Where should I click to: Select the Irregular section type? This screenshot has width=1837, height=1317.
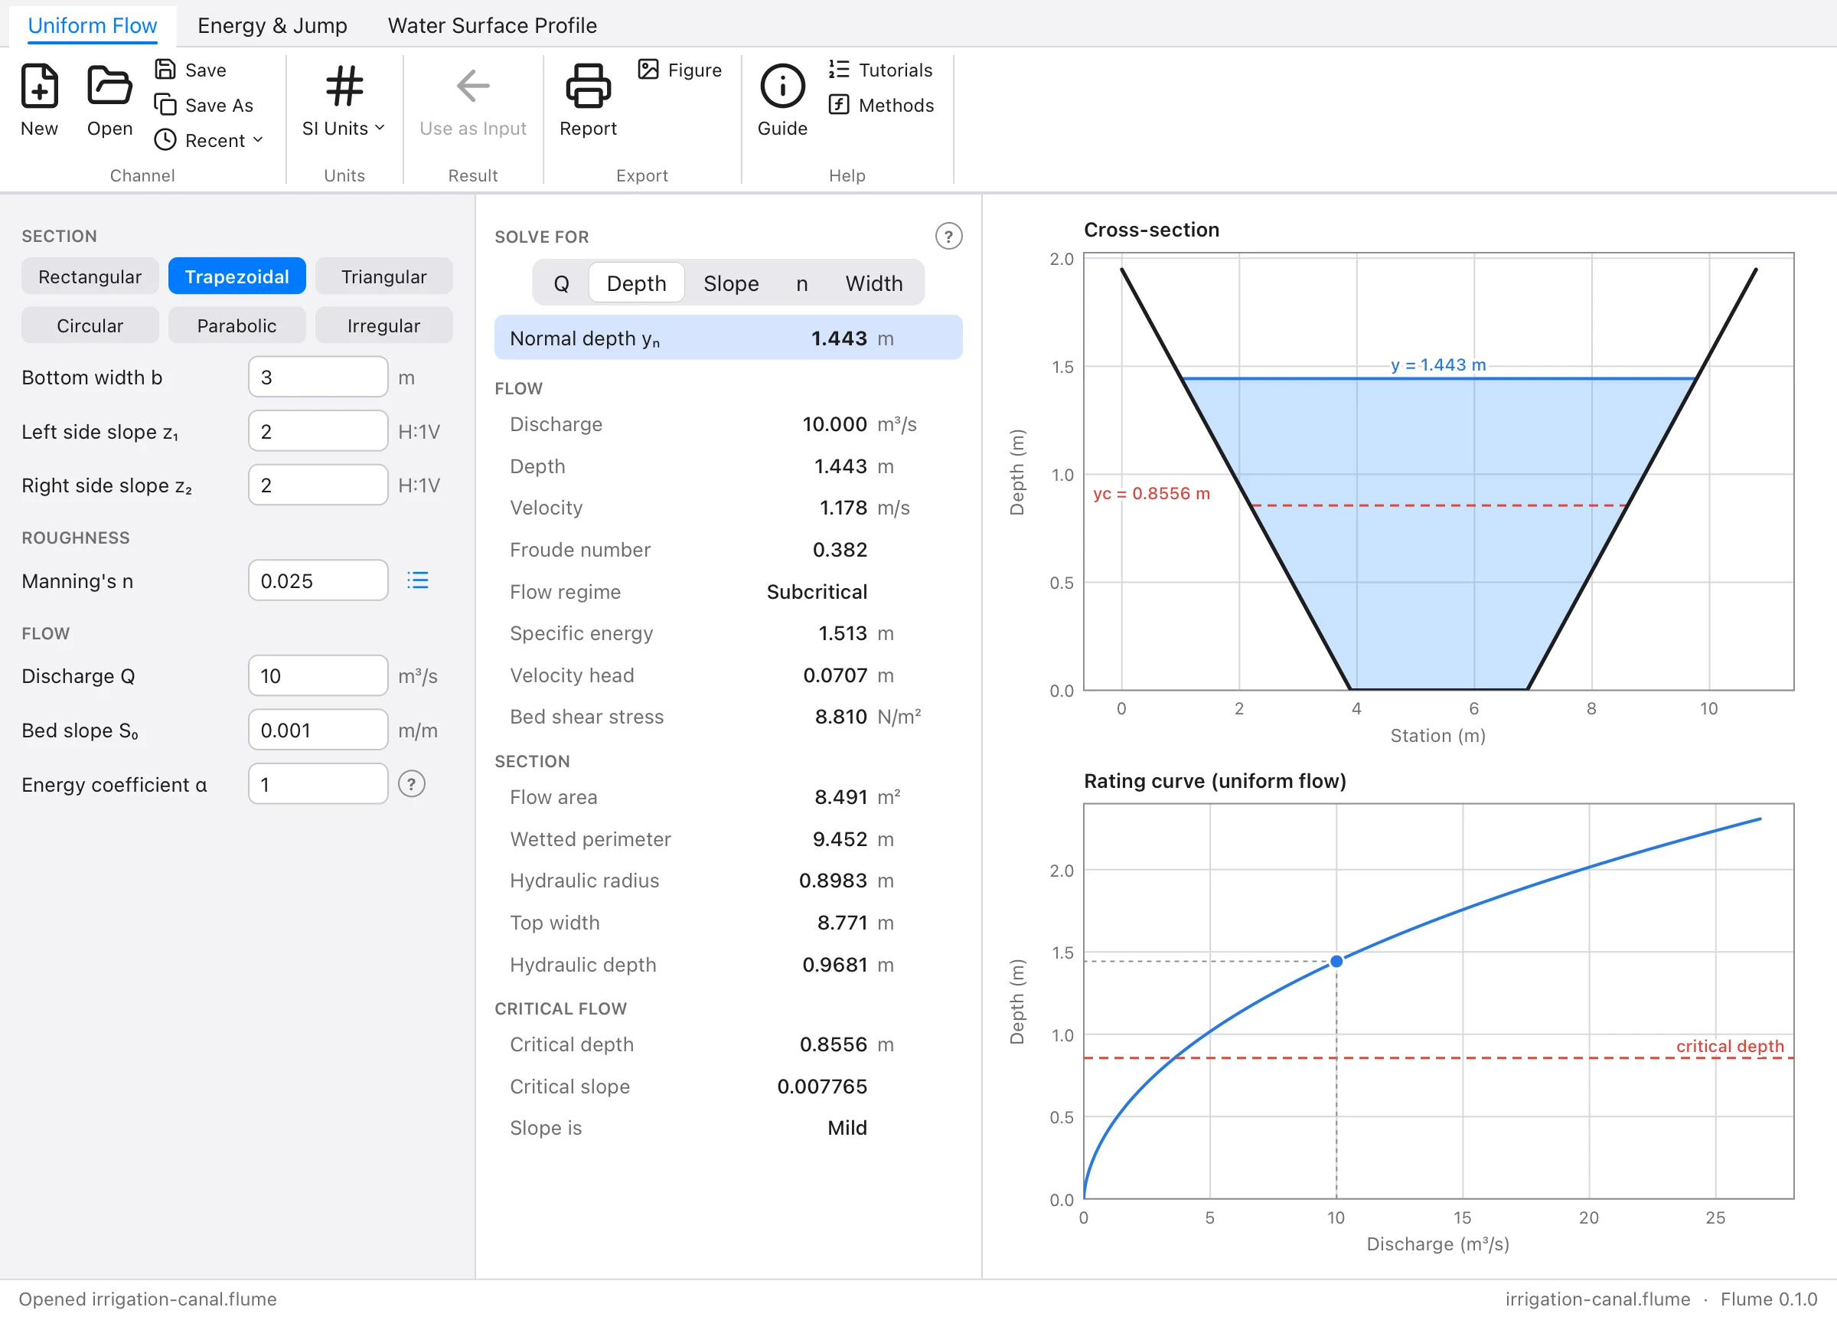[x=383, y=326]
